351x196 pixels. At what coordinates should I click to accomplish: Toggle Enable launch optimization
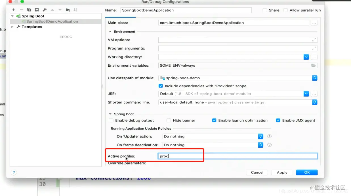click(x=214, y=120)
